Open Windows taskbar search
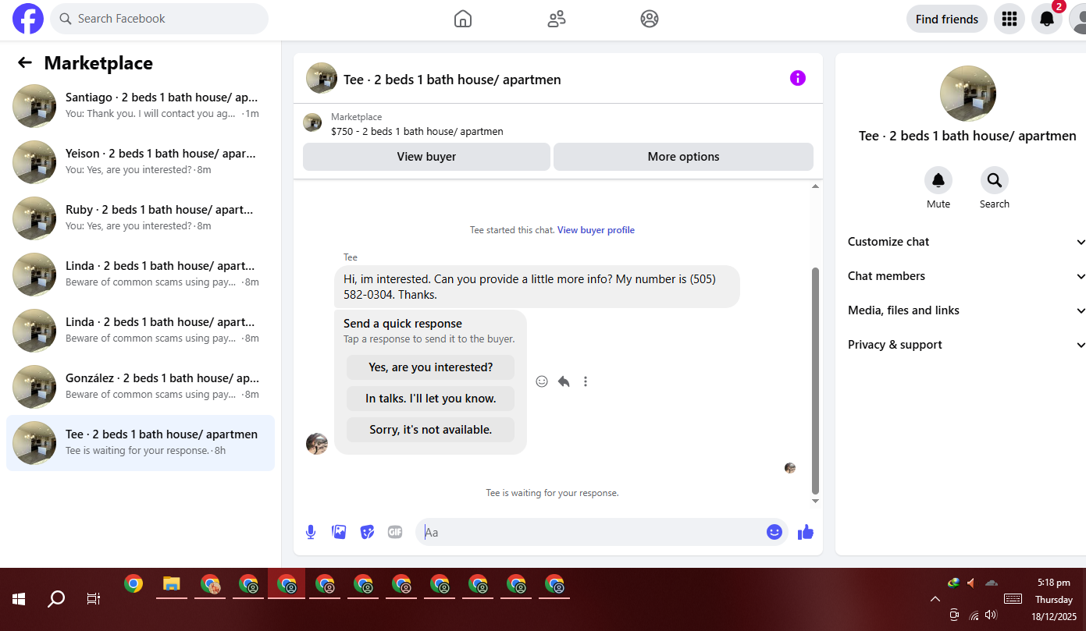 tap(56, 599)
